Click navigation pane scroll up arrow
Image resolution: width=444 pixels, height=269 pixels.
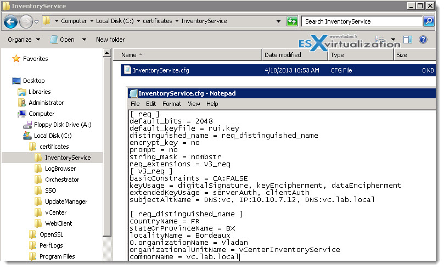pos(107,53)
